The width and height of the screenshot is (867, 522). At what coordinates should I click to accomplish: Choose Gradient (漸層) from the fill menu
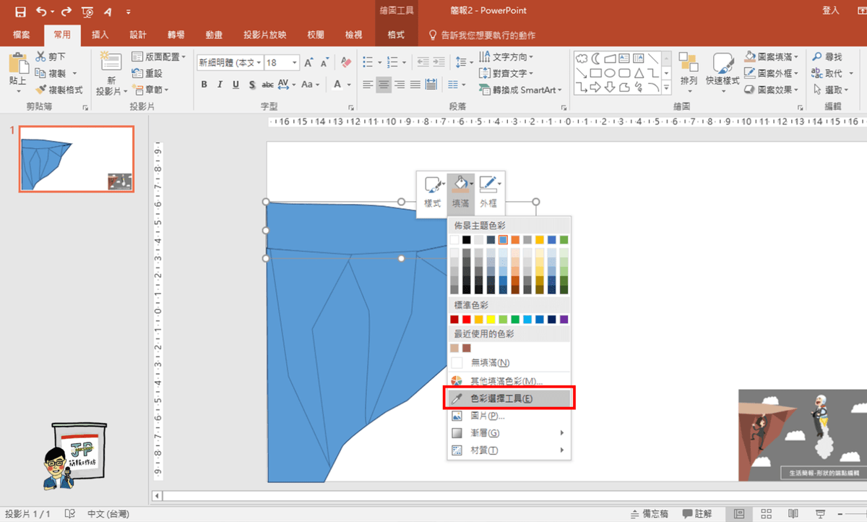coord(509,433)
